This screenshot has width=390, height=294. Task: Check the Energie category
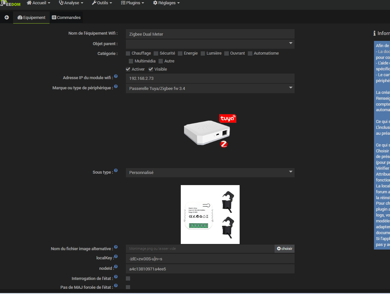pos(180,54)
